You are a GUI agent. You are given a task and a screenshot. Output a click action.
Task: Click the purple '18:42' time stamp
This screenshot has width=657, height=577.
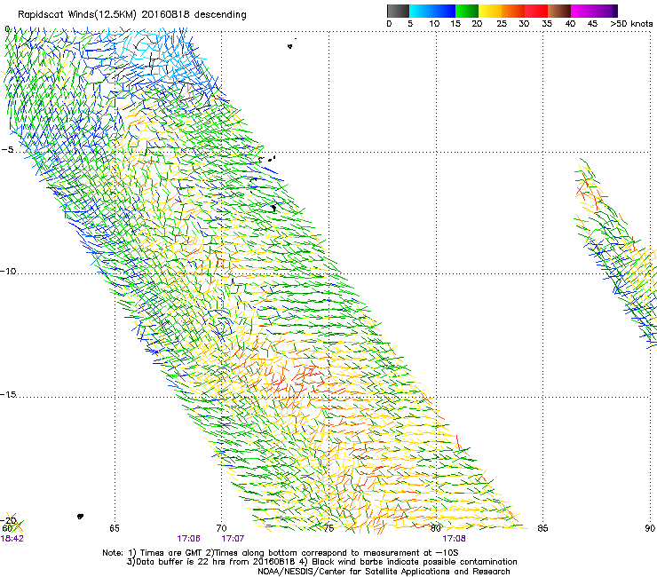(12, 539)
